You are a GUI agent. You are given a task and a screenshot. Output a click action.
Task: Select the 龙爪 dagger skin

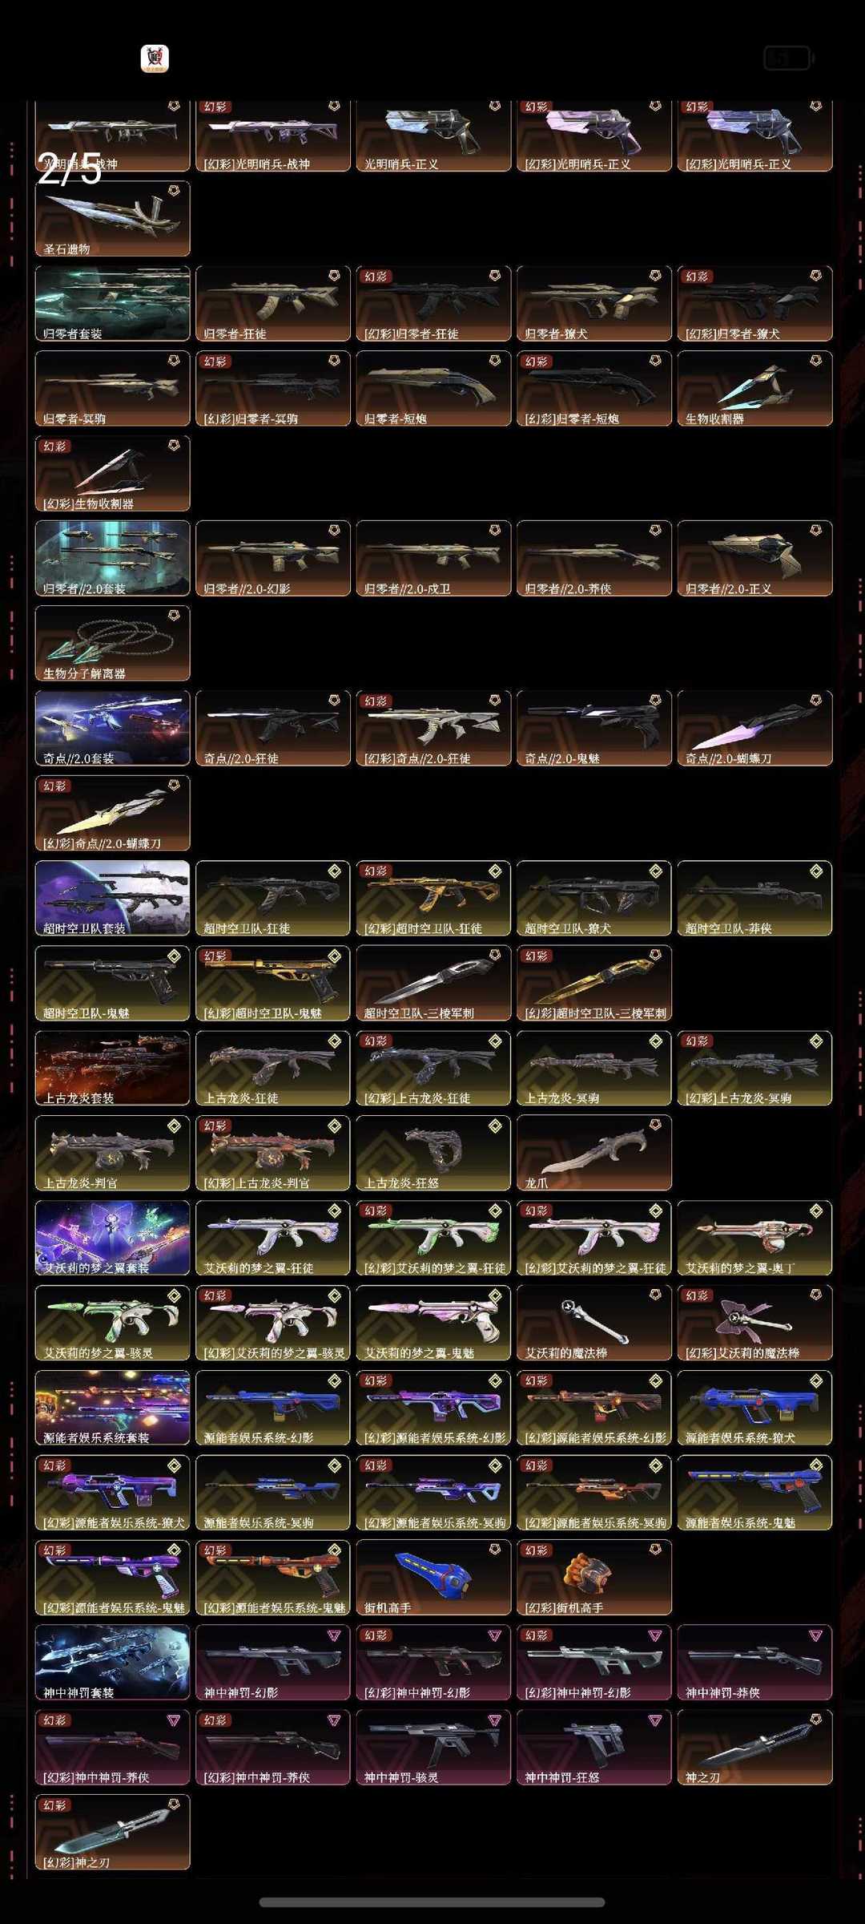(594, 1154)
